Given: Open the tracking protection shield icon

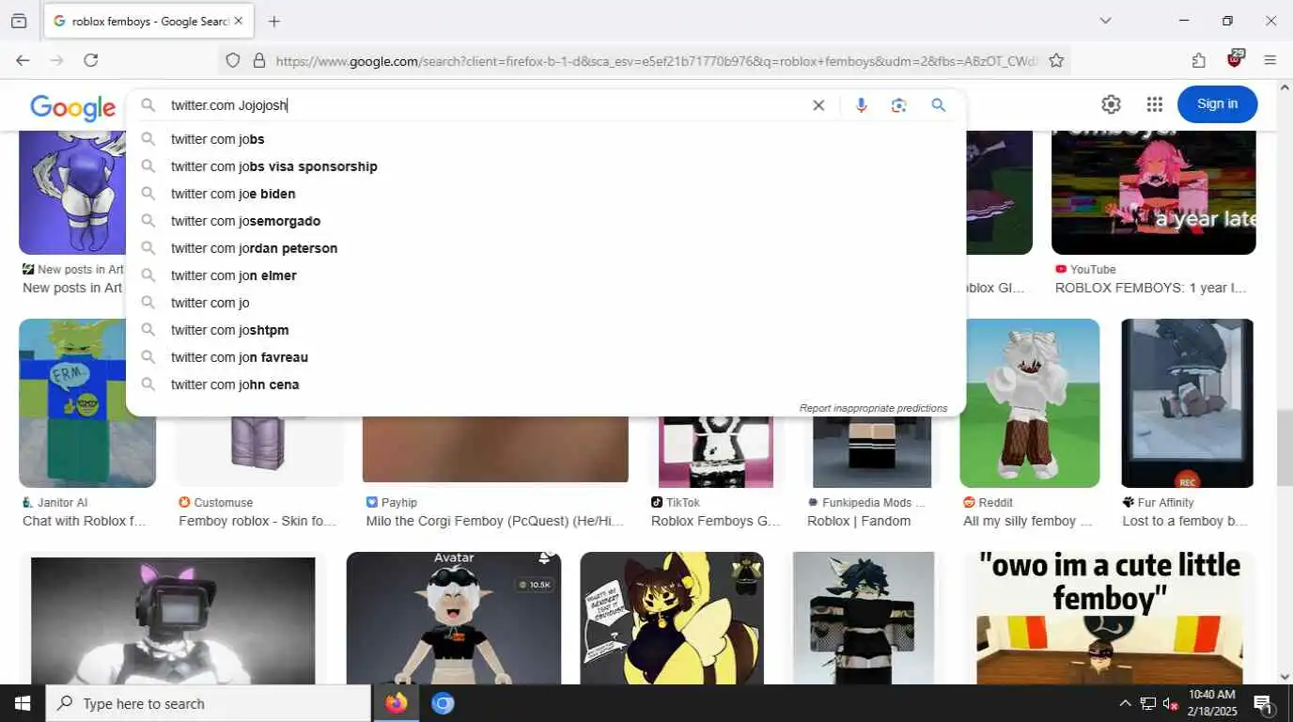Looking at the screenshot, I should point(233,61).
